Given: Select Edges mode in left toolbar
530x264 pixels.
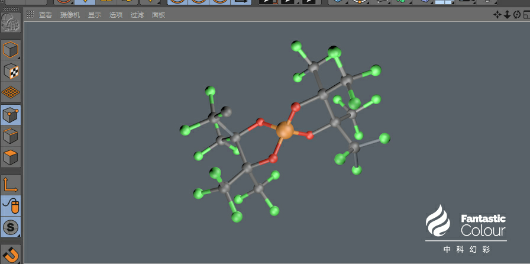Looking at the screenshot, I should tap(11, 136).
